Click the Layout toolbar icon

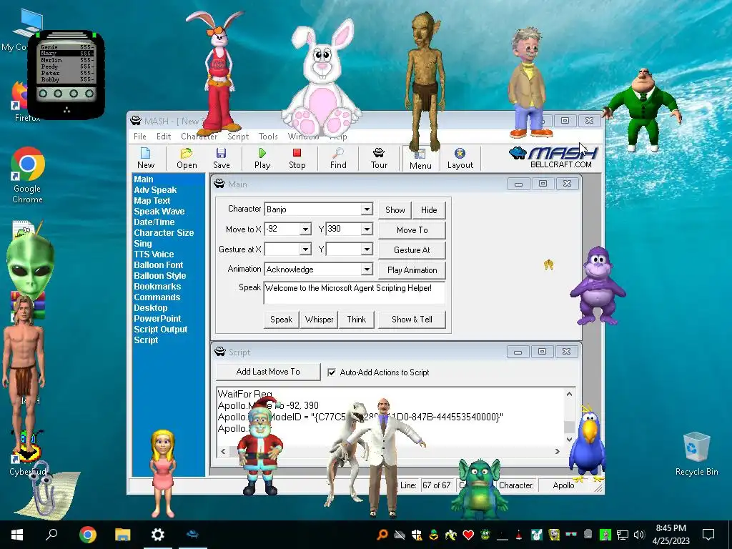(460, 158)
